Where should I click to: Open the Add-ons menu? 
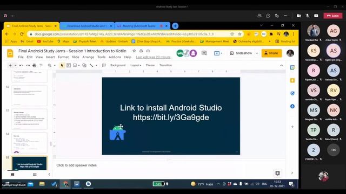[115, 57]
